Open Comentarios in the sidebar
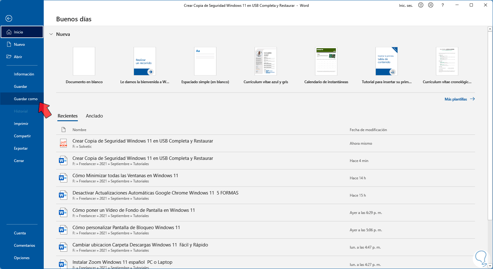Image resolution: width=493 pixels, height=269 pixels. tap(22, 246)
